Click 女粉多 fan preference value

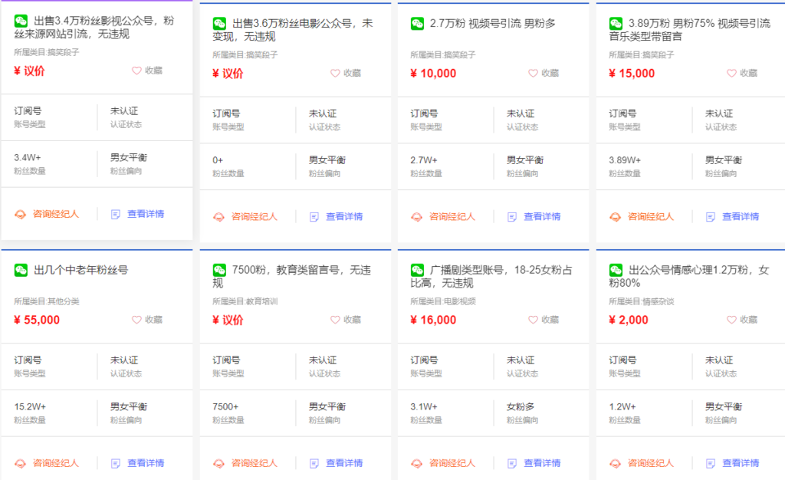[521, 407]
